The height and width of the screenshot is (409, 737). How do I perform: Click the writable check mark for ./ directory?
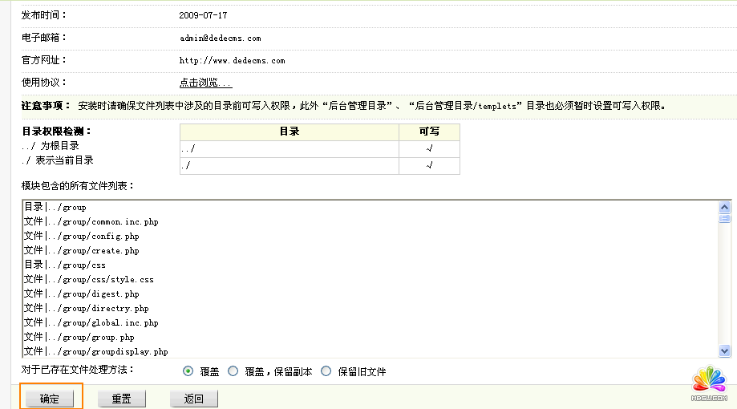pyautogui.click(x=429, y=166)
